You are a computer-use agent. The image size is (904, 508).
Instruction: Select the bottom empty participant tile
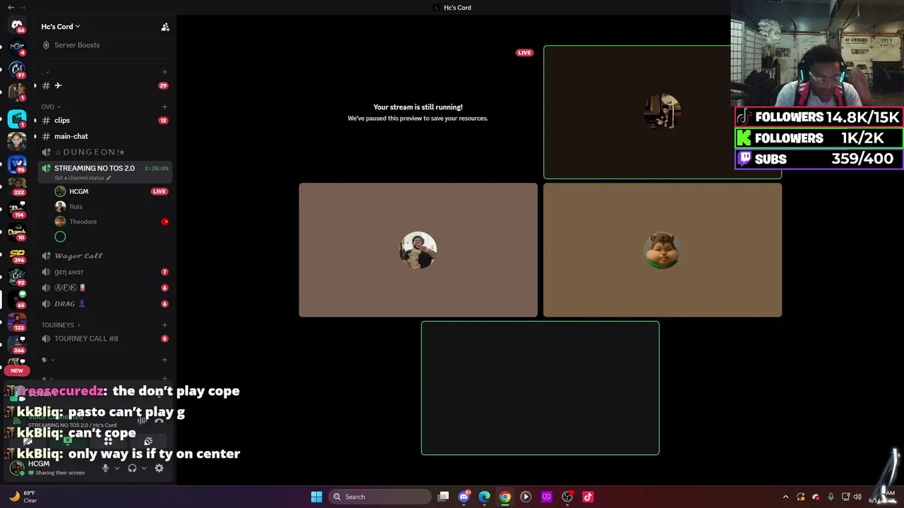(540, 388)
